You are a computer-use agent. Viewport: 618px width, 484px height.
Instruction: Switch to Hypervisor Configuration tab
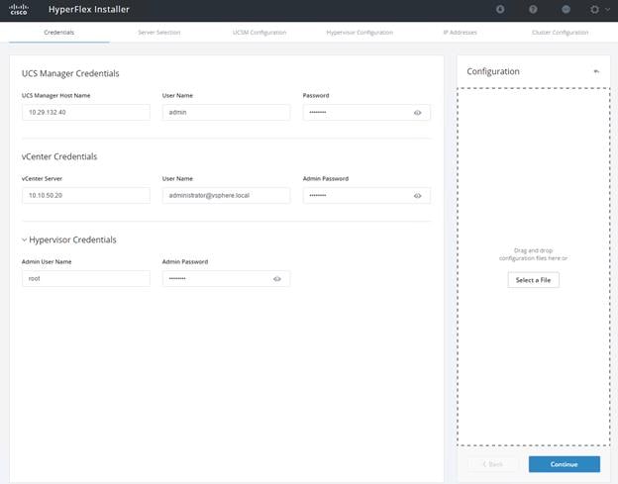pos(360,33)
